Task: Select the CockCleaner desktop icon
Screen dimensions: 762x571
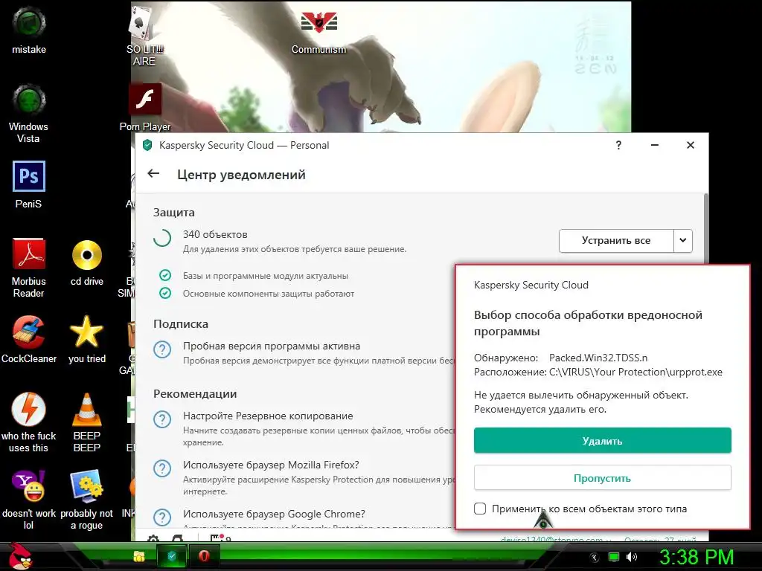Action: pos(29,339)
